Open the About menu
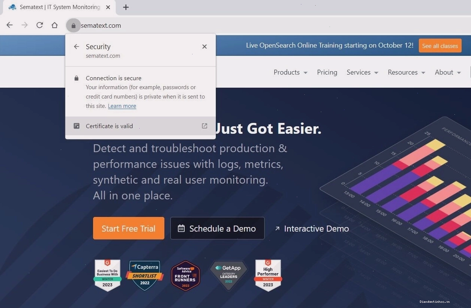 pos(448,72)
